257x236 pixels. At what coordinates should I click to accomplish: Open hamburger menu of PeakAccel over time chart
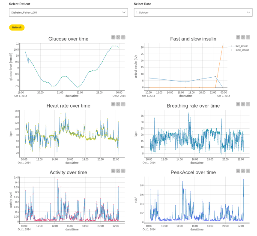click(x=248, y=171)
